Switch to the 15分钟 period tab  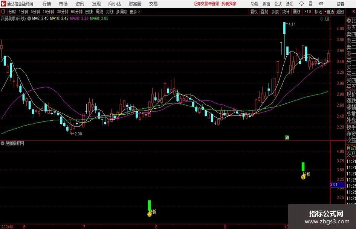[49, 12]
